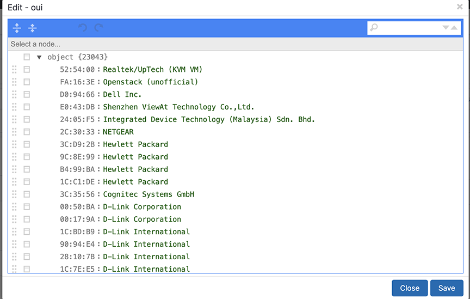Open actions menu for 52:54:00 row
This screenshot has width=470, height=299.
pos(27,70)
